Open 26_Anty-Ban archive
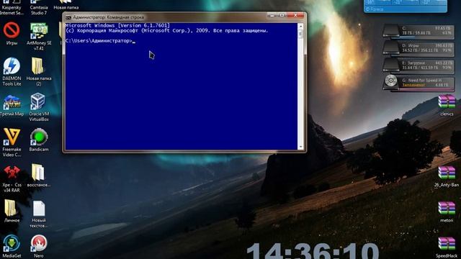The image size is (461, 259). tap(447, 176)
